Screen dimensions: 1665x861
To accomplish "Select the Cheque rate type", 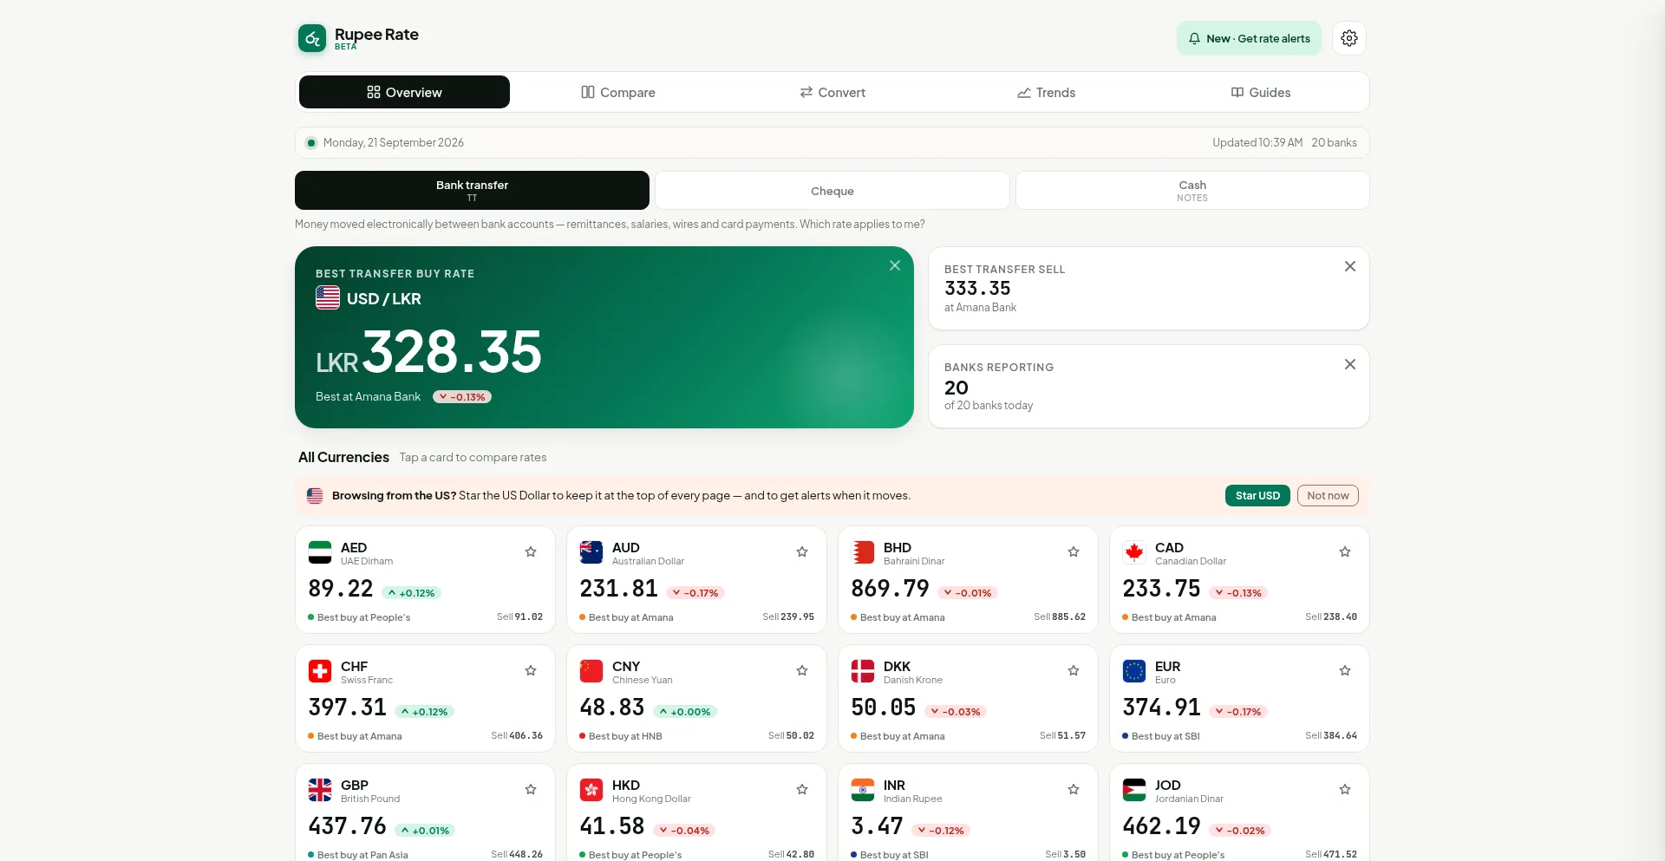I will pyautogui.click(x=832, y=191).
